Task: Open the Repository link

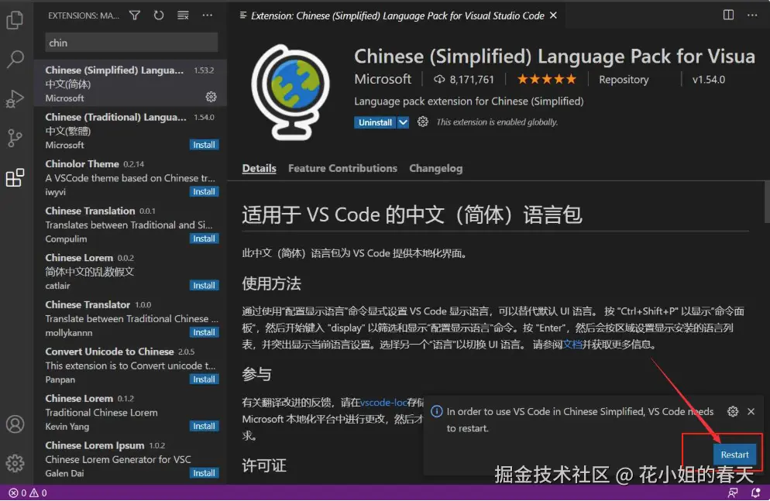Action: point(624,80)
